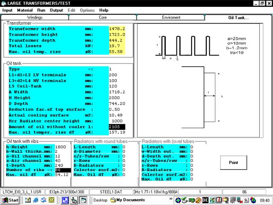Open Outlook Express quick launch icon
Viewport: 273px width, 205px height.
[44, 200]
